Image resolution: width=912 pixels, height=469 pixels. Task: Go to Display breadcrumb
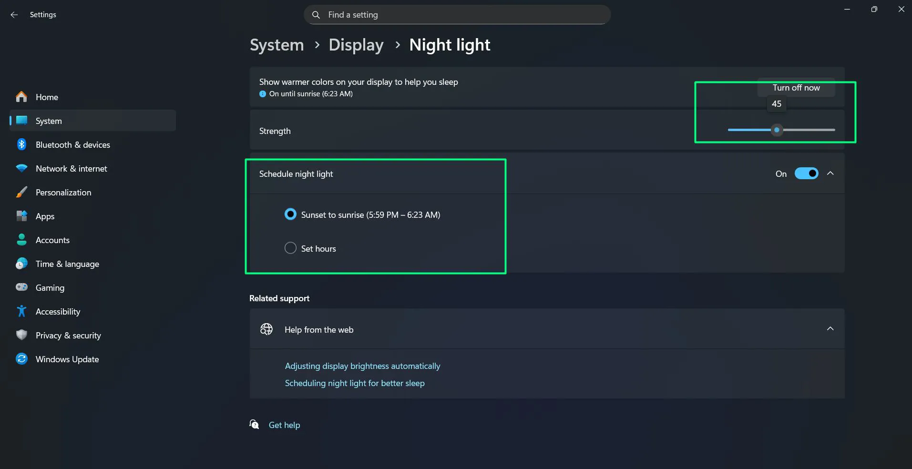pos(356,44)
